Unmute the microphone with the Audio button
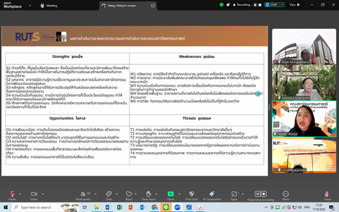The height and width of the screenshot is (212, 339). (x=12, y=196)
